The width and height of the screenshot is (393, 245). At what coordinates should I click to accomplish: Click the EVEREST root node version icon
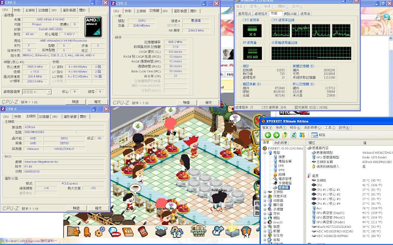click(x=265, y=148)
